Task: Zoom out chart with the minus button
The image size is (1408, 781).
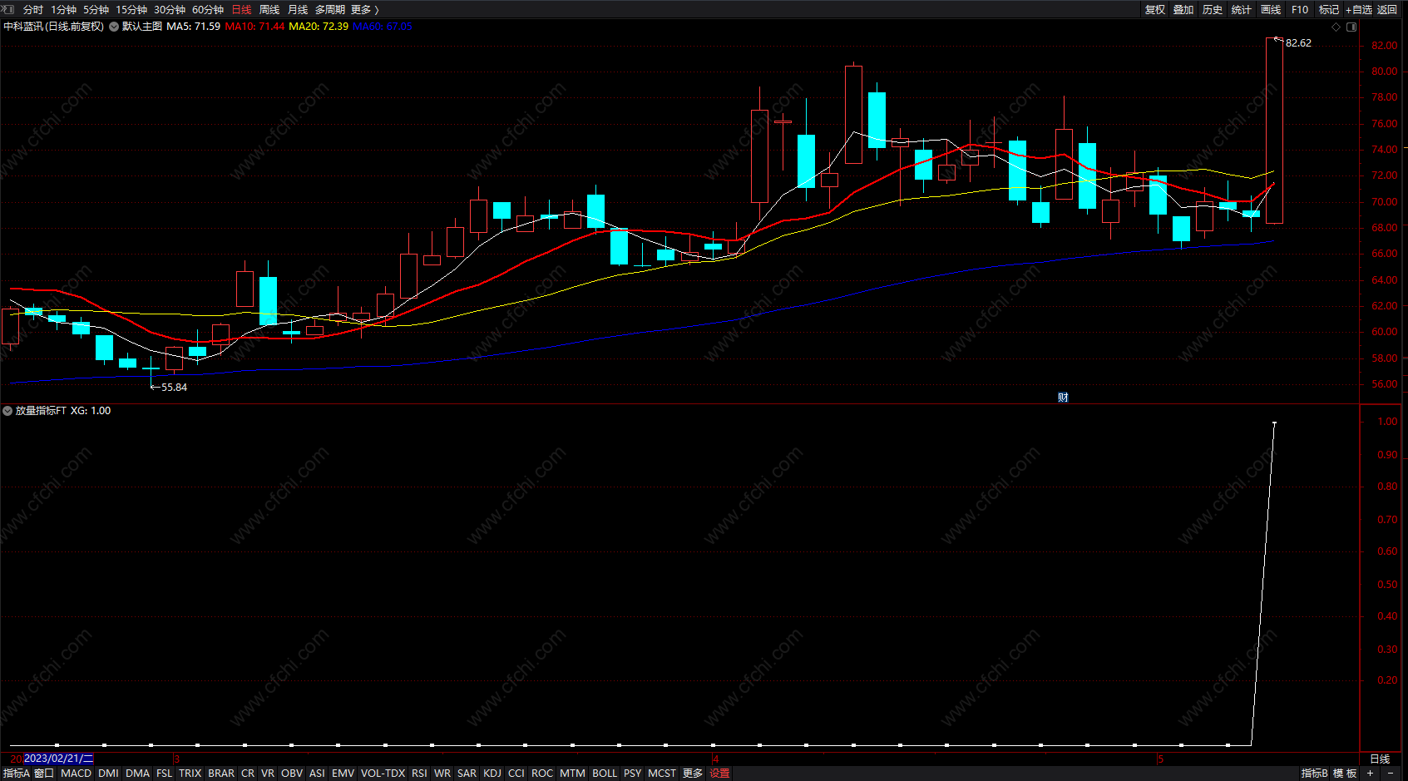Action: pyautogui.click(x=1390, y=774)
